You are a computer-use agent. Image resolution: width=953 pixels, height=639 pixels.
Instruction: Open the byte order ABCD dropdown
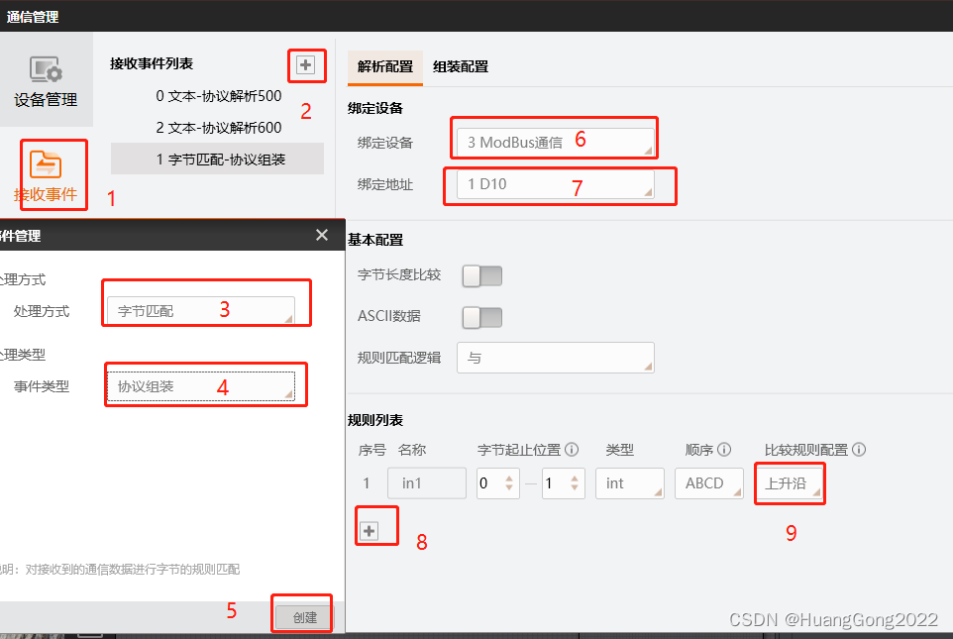point(709,483)
